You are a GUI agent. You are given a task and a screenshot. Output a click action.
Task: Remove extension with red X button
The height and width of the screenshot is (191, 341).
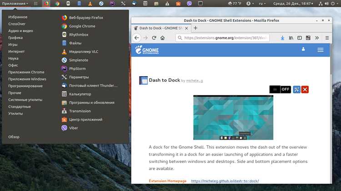pos(305,89)
